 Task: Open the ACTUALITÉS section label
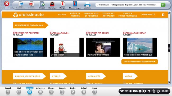coord(96,76)
